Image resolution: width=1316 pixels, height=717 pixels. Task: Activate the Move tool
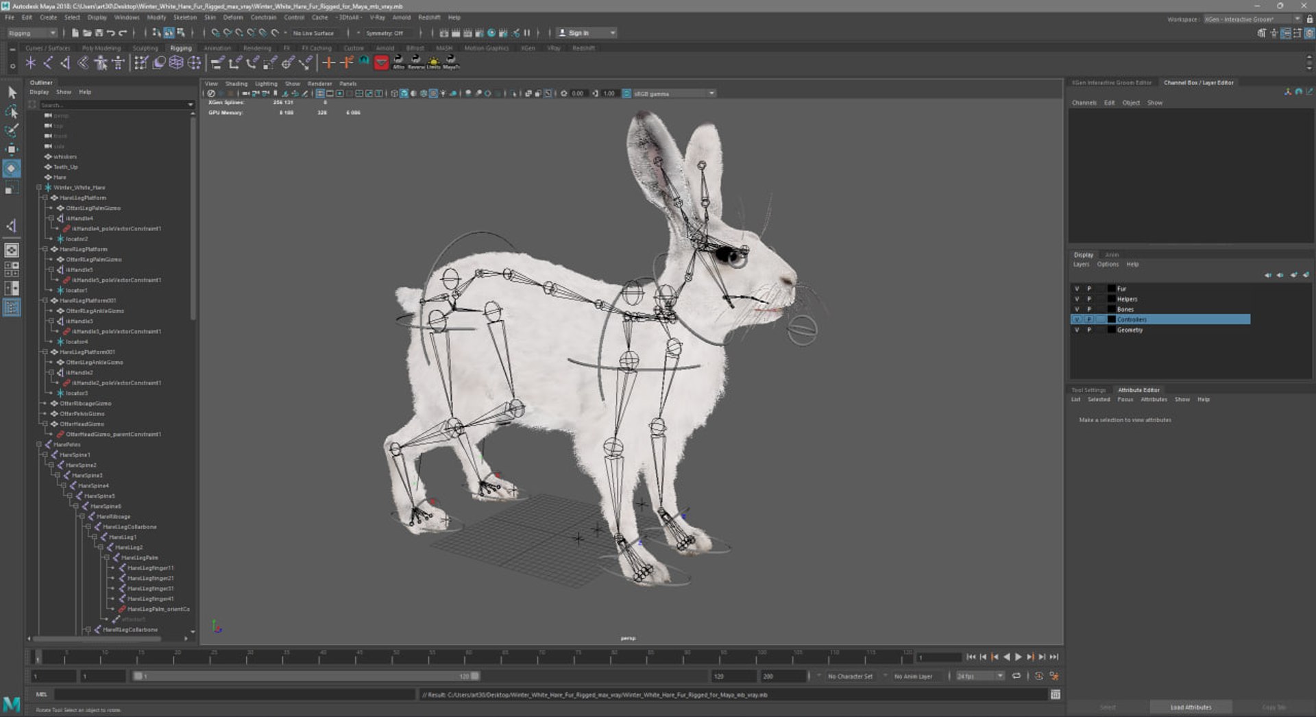12,149
